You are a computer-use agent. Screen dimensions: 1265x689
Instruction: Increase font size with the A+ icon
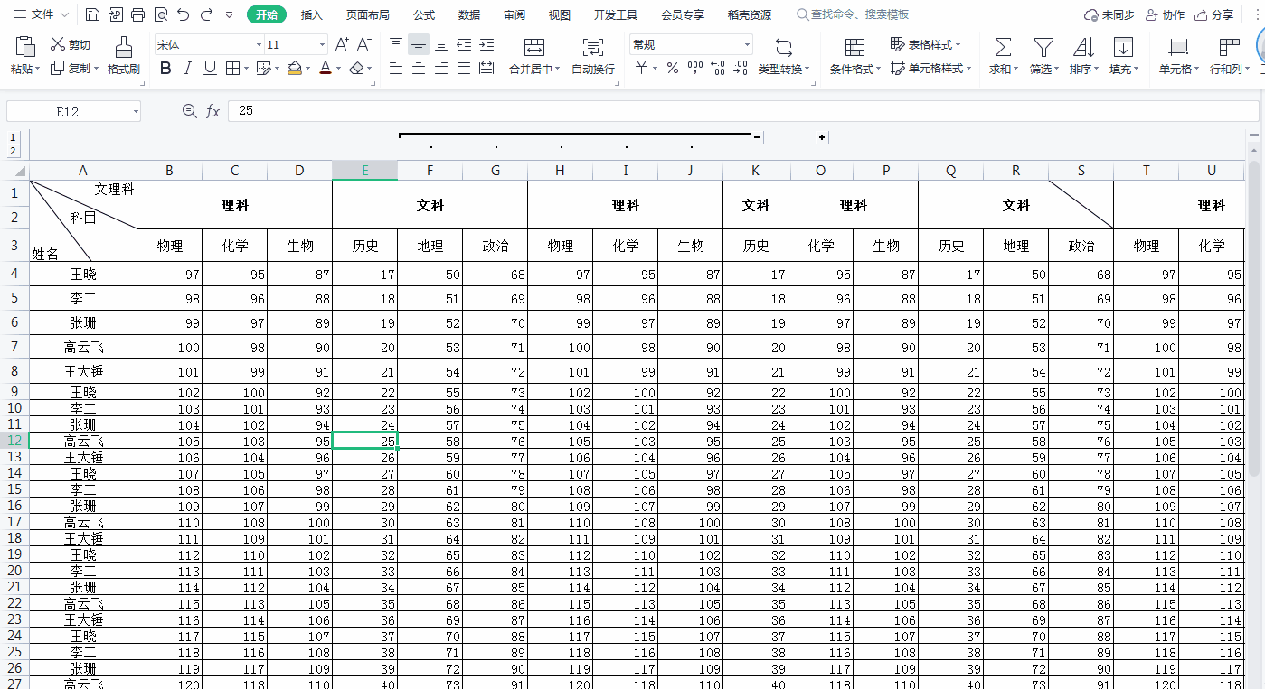[342, 44]
